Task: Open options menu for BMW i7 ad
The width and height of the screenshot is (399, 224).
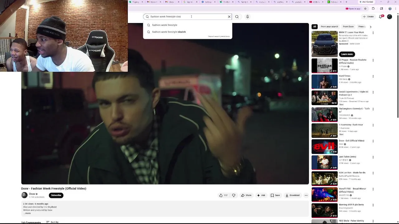Action: [x=373, y=33]
